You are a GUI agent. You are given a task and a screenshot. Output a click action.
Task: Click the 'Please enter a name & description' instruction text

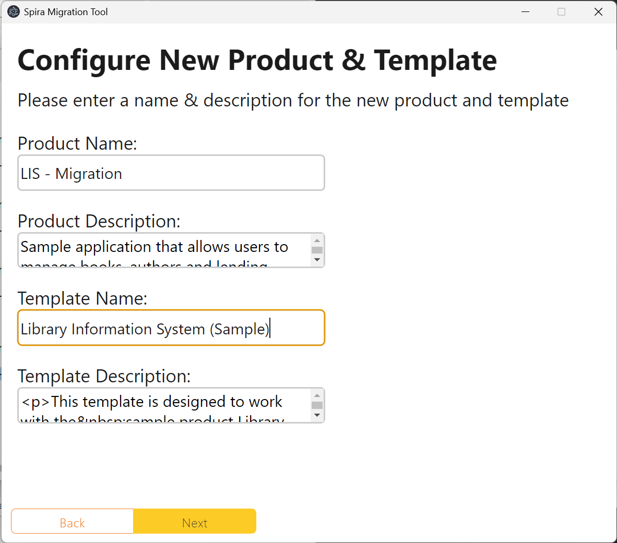(293, 101)
